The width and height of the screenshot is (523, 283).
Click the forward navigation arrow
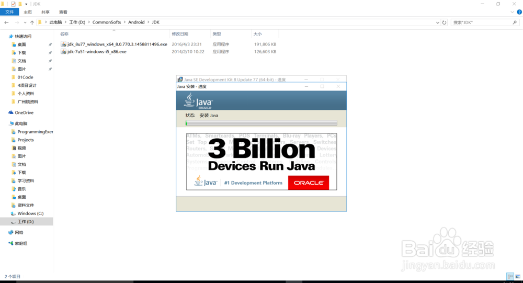pyautogui.click(x=17, y=22)
